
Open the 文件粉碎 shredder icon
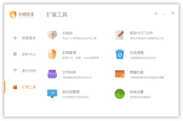click(x=52, y=74)
